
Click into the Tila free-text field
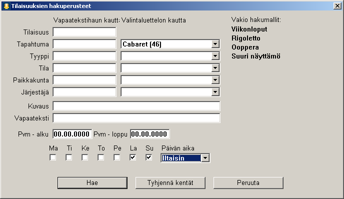coord(84,68)
